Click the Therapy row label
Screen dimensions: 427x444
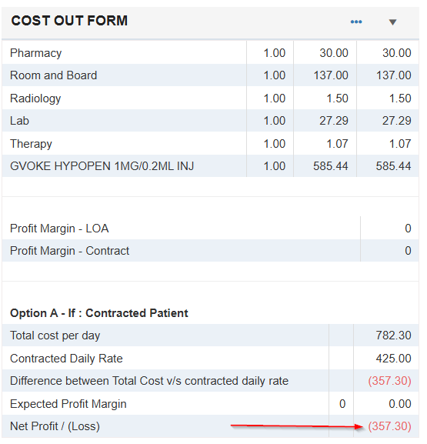click(31, 144)
